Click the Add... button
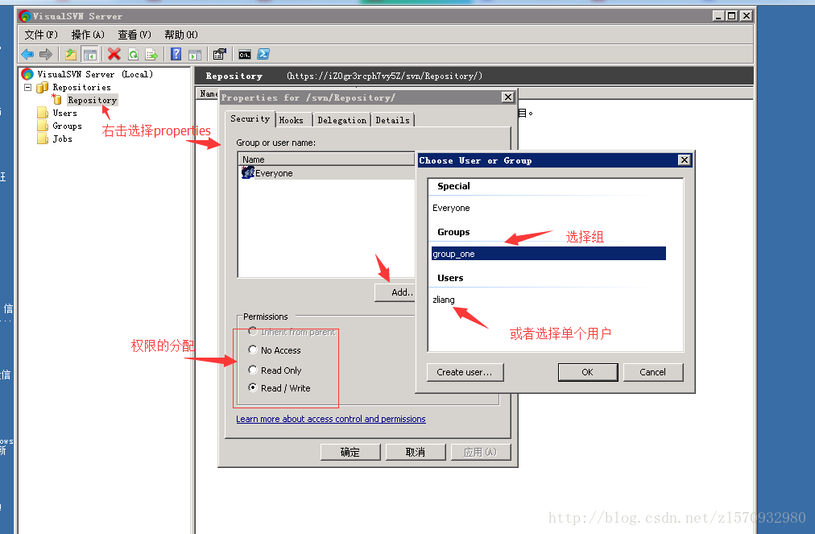 click(395, 292)
